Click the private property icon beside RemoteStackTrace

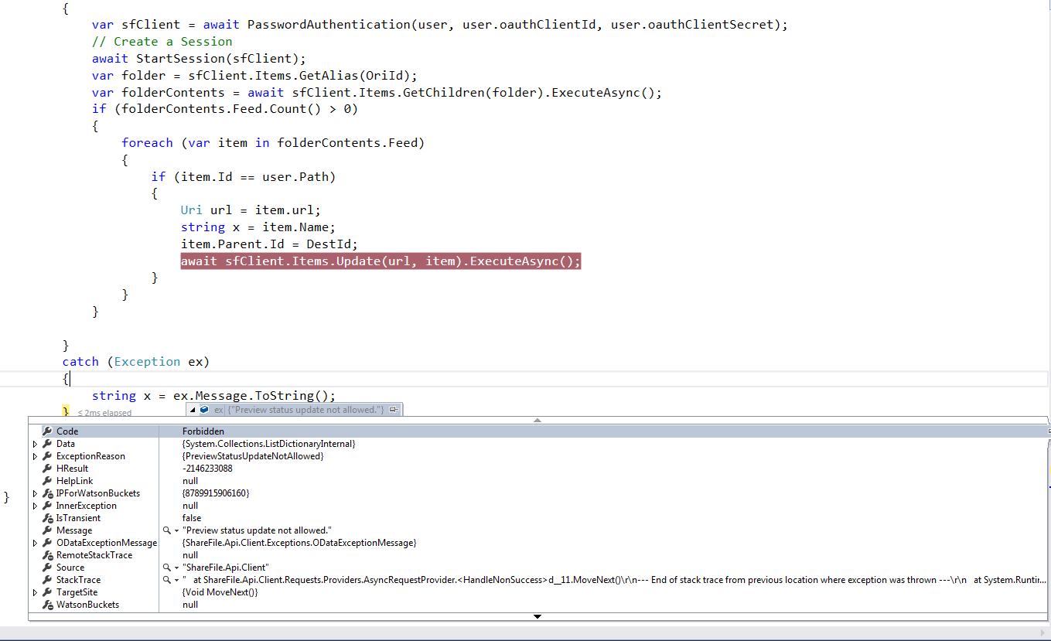(47, 555)
